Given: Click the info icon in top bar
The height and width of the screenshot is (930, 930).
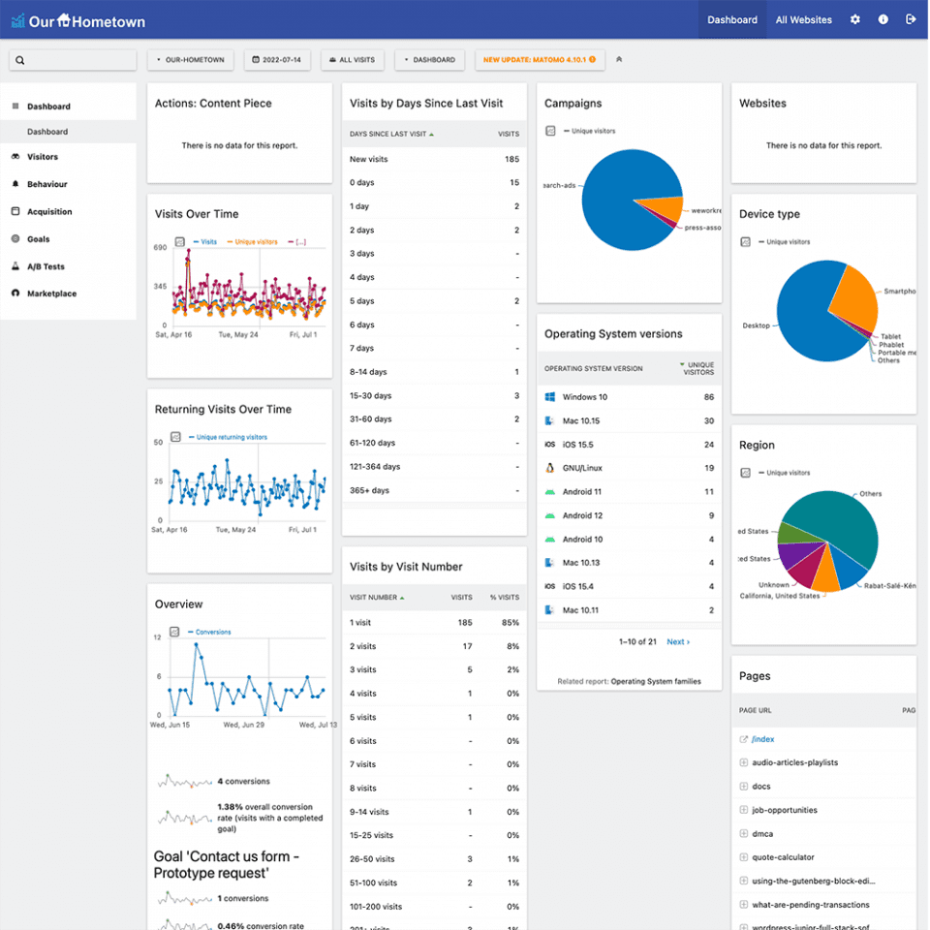Looking at the screenshot, I should [x=883, y=19].
